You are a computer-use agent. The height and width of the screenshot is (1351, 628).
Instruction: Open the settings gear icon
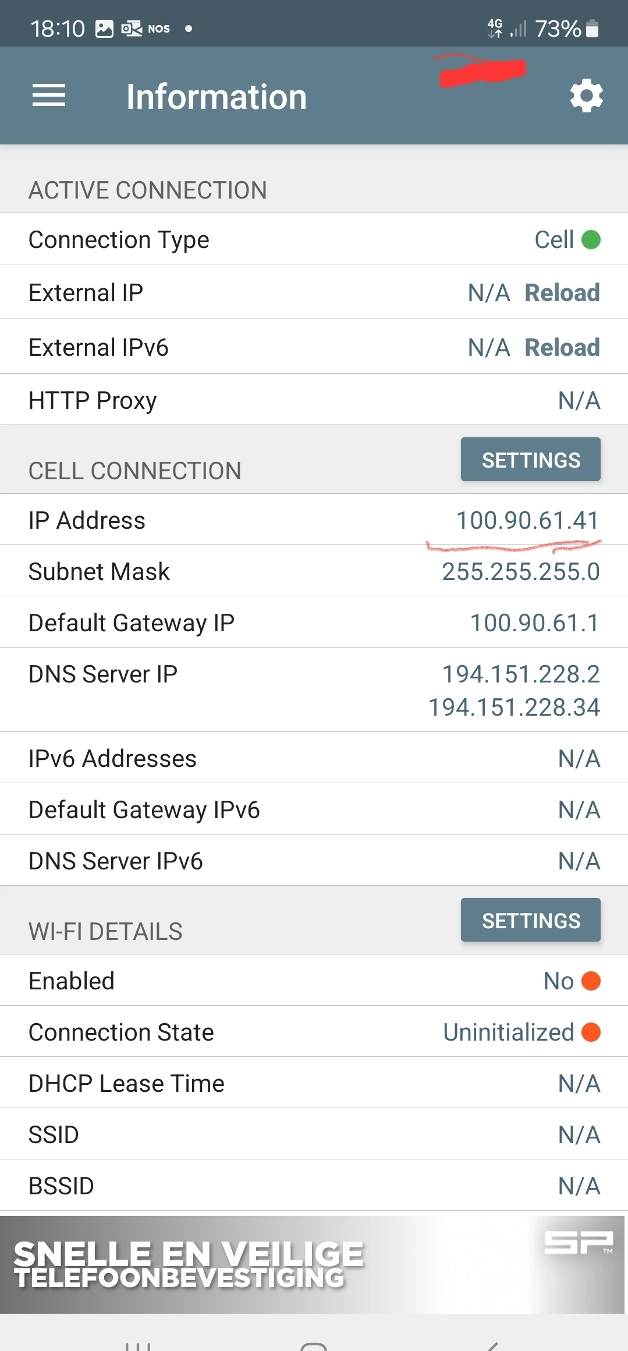pos(586,96)
